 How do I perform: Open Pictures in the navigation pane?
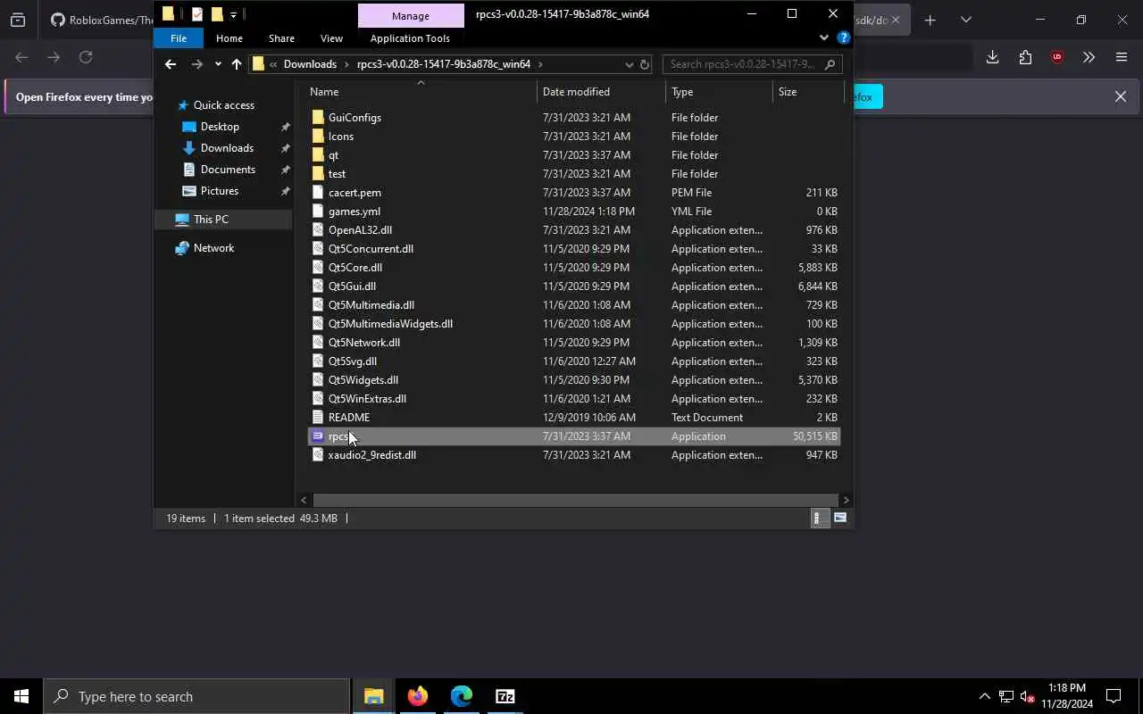220,191
